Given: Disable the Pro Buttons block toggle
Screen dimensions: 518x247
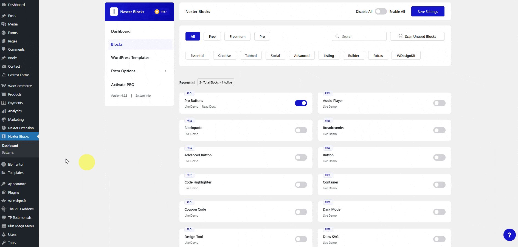Looking at the screenshot, I should [301, 103].
